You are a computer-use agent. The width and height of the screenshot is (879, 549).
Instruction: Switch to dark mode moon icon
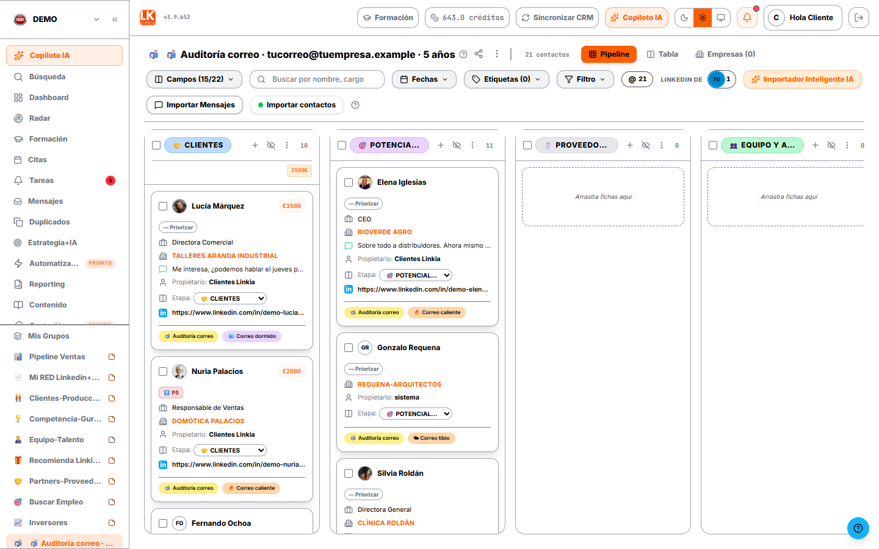click(x=684, y=18)
